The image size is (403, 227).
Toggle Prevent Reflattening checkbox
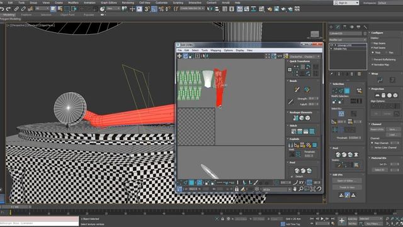tap(372, 59)
